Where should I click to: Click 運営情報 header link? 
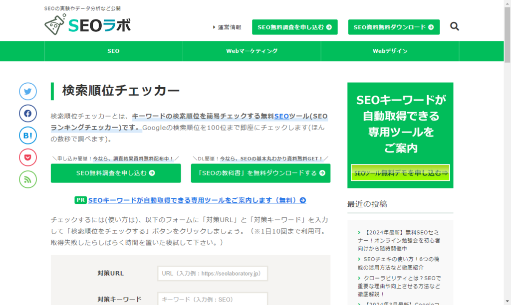[227, 27]
